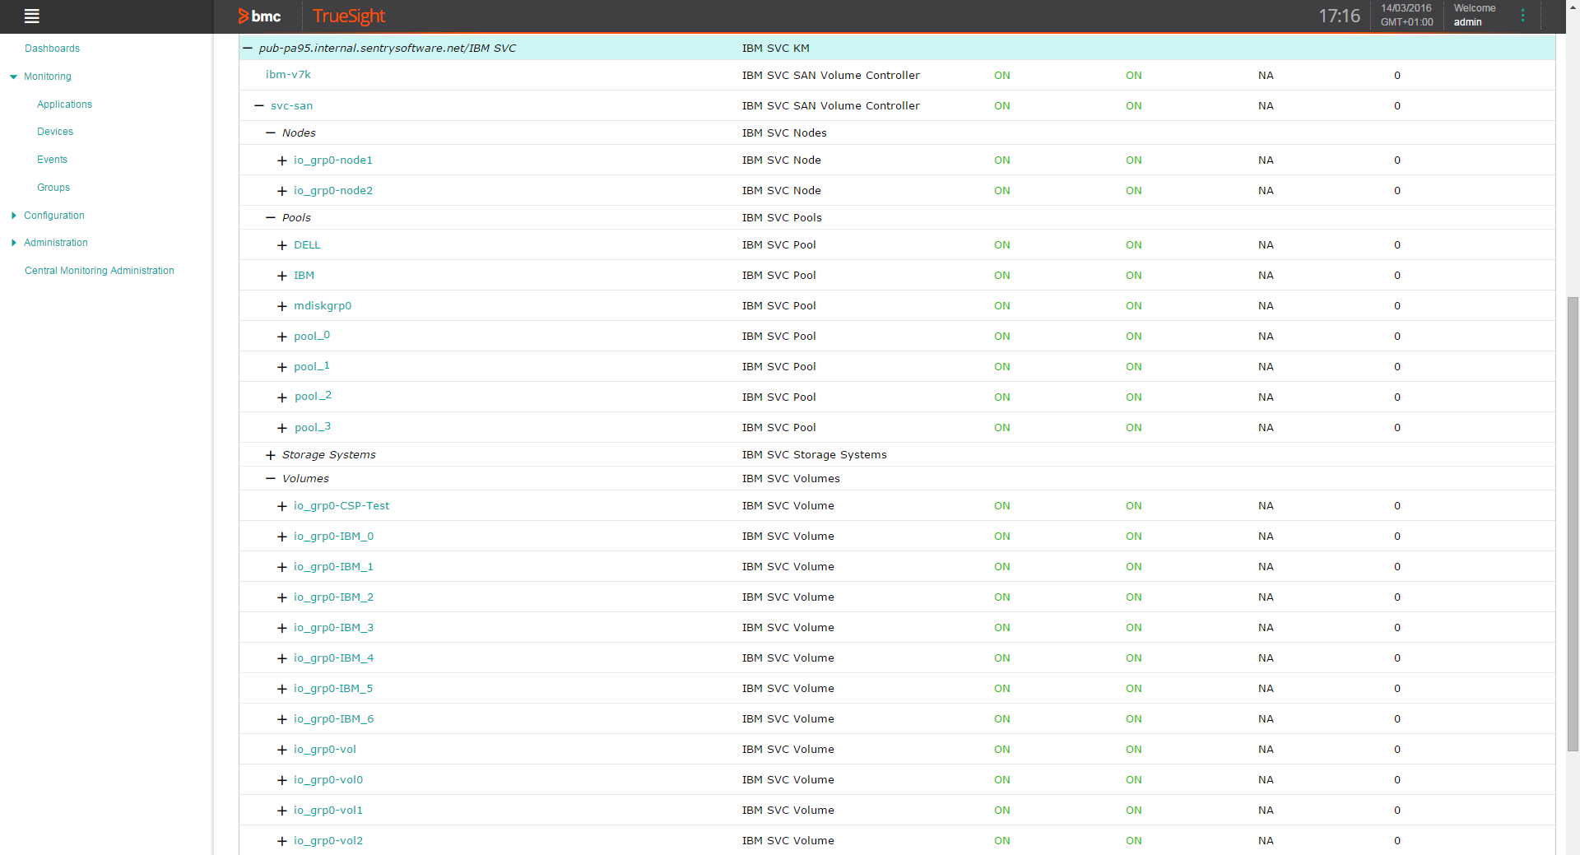
Task: Open the io_grp0-node1 link
Action: tap(333, 160)
